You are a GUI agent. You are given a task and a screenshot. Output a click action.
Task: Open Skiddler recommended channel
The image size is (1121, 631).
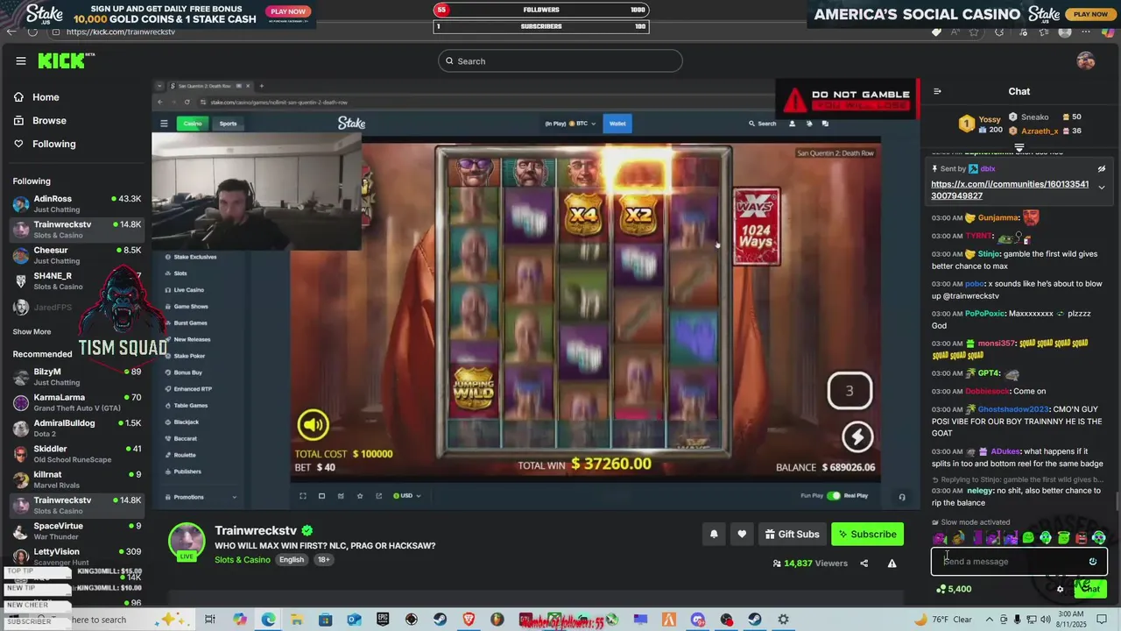tap(77, 453)
